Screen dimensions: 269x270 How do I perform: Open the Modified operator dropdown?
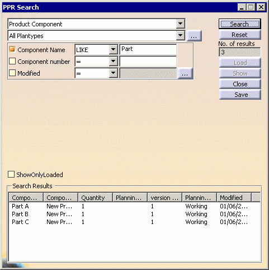coord(114,73)
